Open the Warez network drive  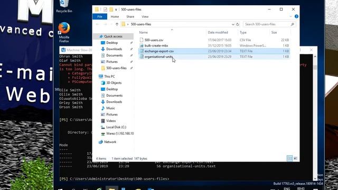tap(120, 134)
